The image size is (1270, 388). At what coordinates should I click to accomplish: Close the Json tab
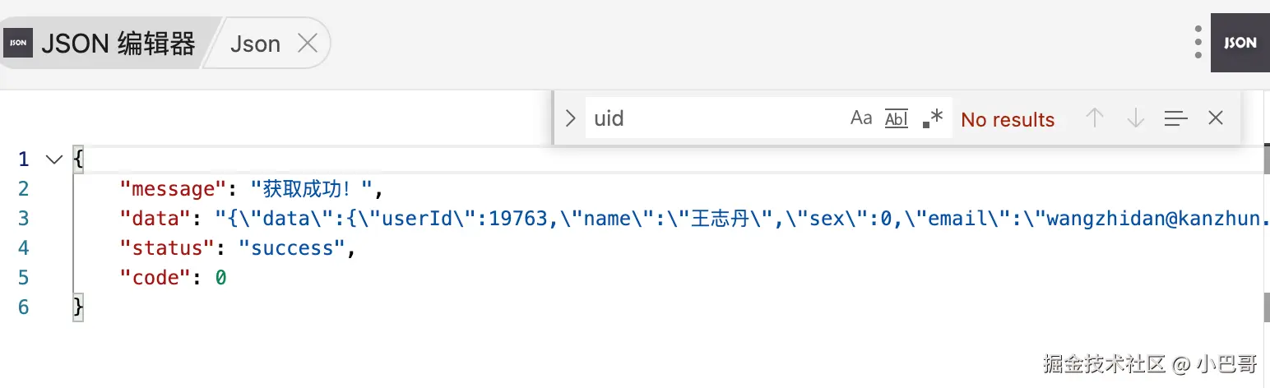307,44
